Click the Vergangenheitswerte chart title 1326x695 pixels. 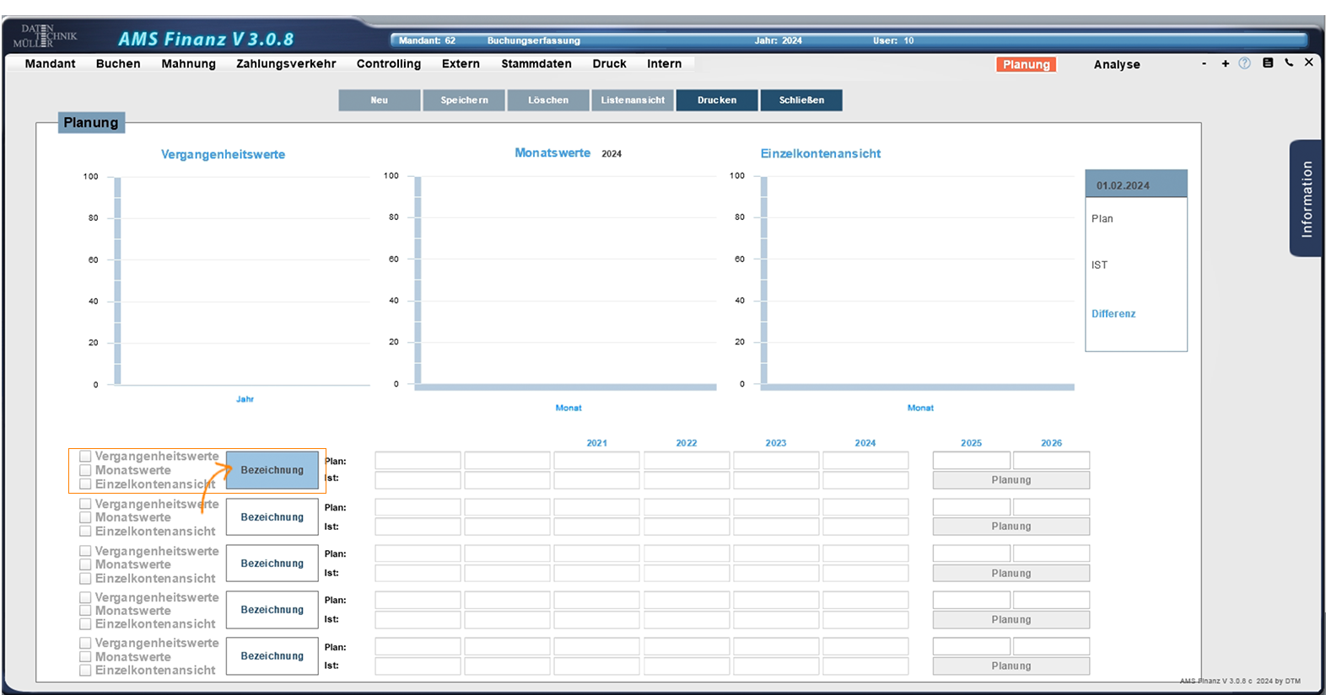(x=223, y=155)
